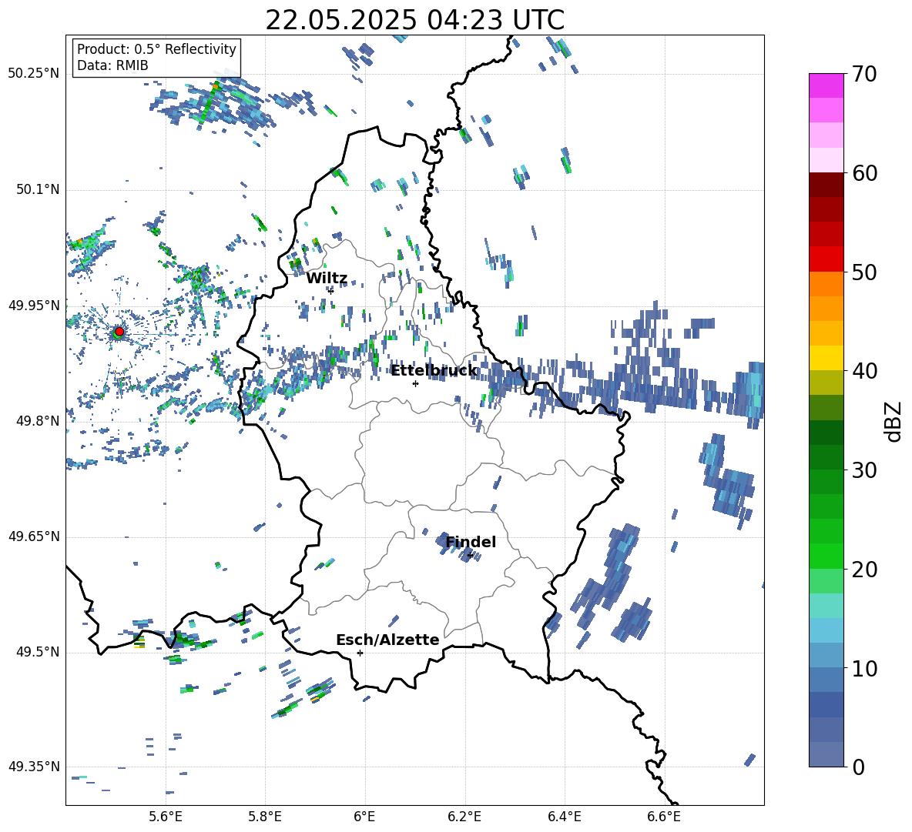Click the 6°E longitude label

[x=364, y=817]
